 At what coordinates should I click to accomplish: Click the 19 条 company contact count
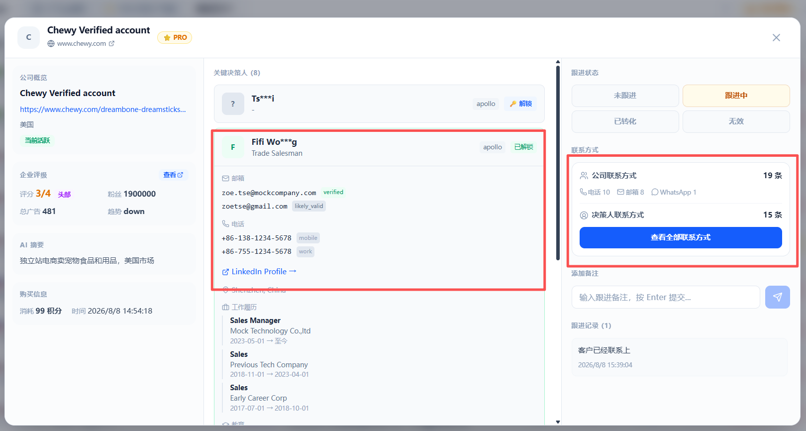click(773, 176)
